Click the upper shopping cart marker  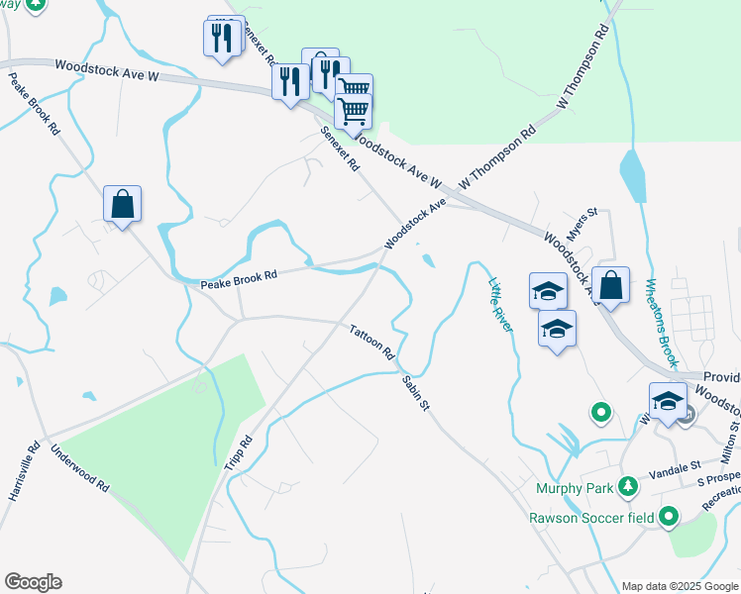tap(356, 84)
